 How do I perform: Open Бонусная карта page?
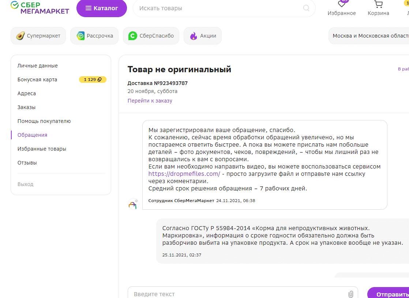coord(37,80)
